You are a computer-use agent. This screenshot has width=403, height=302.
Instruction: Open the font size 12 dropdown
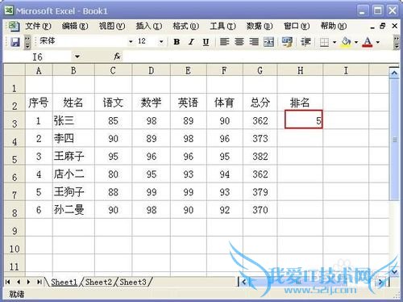coord(161,42)
